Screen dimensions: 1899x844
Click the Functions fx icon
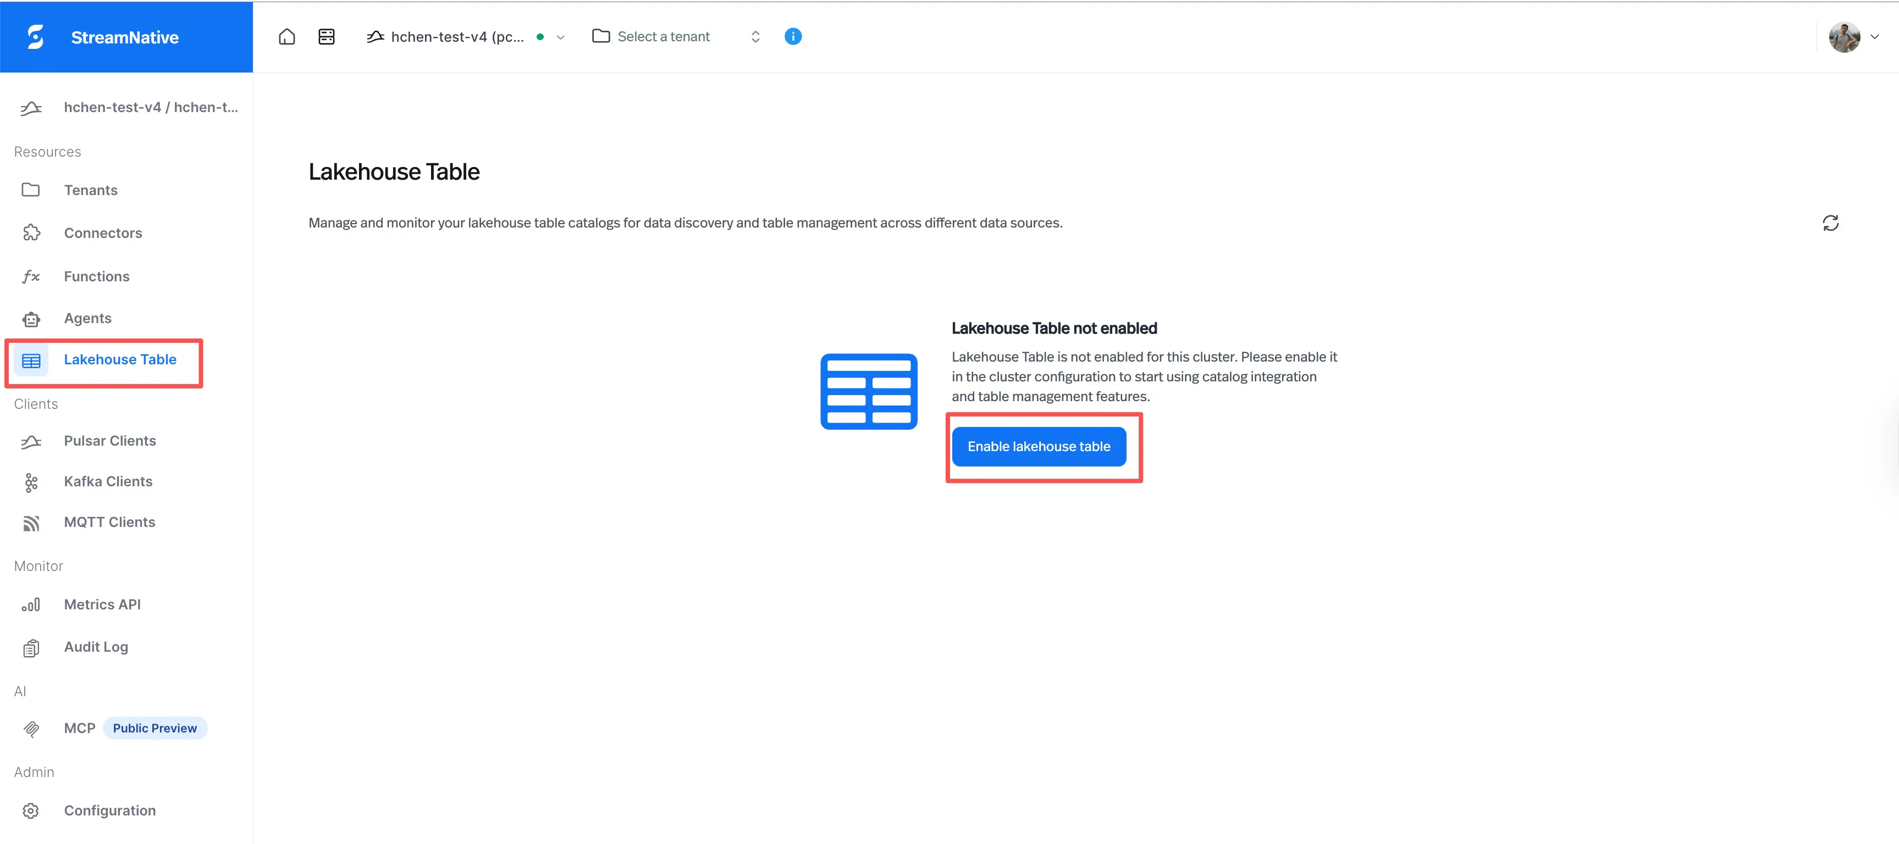(31, 276)
